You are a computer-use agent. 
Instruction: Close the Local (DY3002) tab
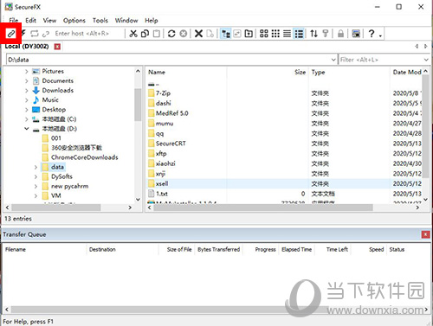click(x=57, y=47)
